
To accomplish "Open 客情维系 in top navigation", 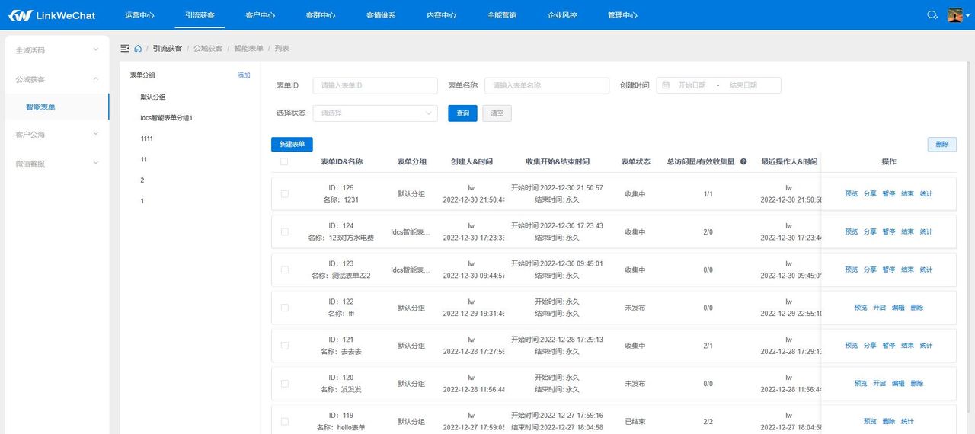I will click(381, 15).
